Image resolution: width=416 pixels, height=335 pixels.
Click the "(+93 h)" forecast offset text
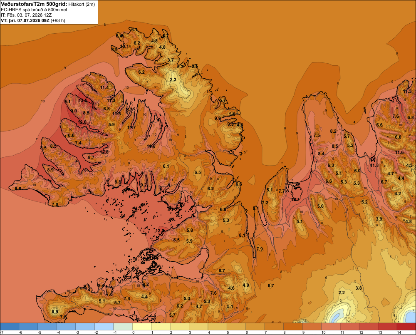click(x=58, y=20)
